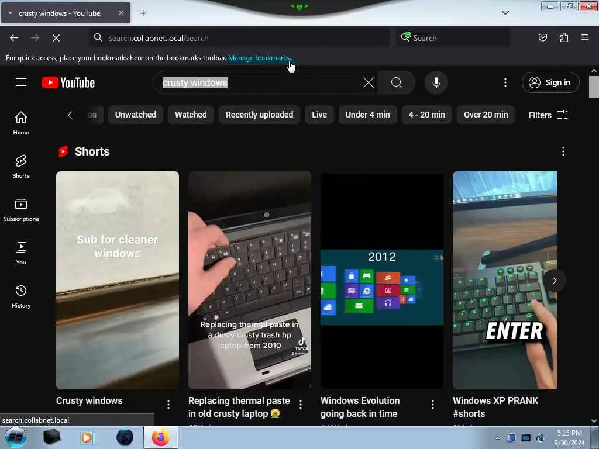Open the Filters panel

click(548, 115)
